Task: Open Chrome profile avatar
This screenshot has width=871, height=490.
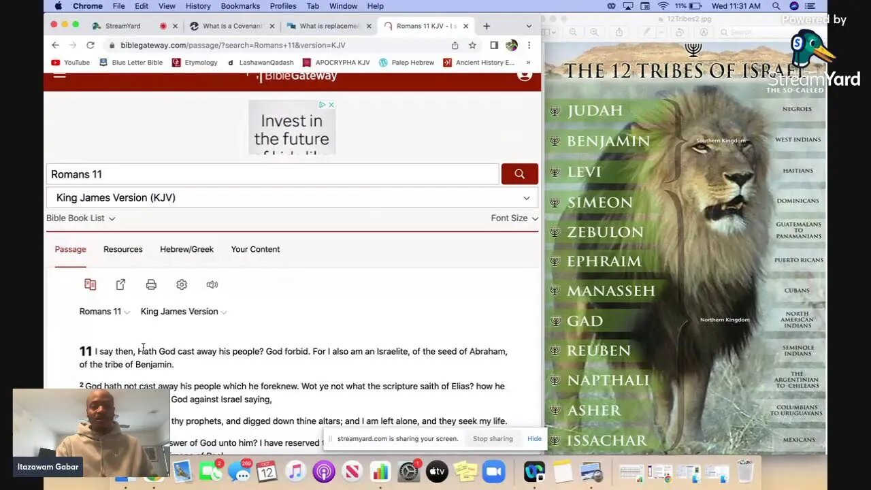Action: point(512,45)
